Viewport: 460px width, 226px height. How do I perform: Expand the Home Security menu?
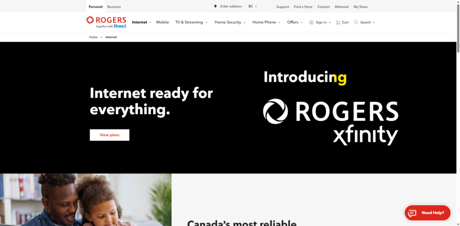[230, 22]
